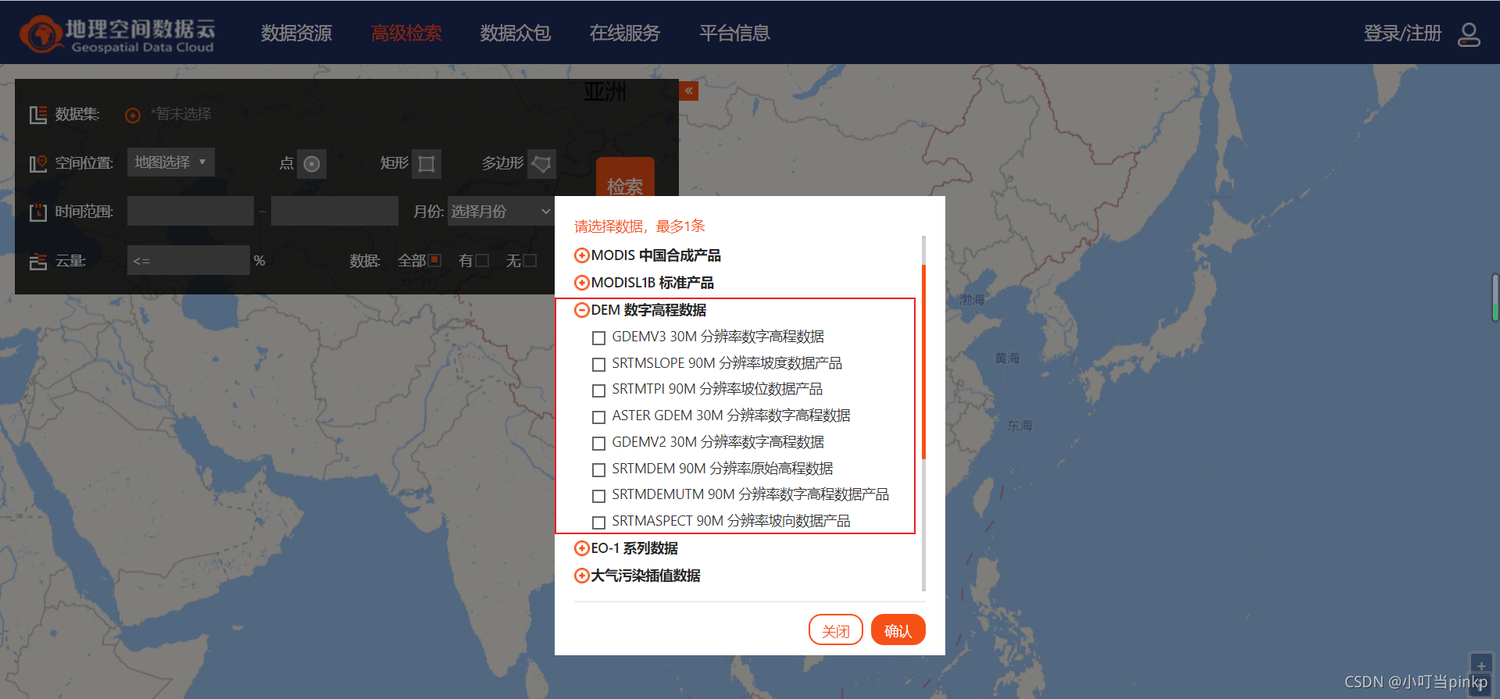Select the rectangle drawing tool icon
The height and width of the screenshot is (699, 1500).
(427, 164)
